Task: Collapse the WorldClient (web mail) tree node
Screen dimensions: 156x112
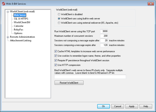Action: pos(8,12)
